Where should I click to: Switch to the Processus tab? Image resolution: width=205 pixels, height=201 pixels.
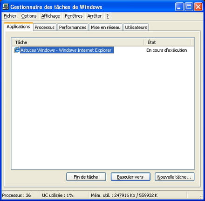pyautogui.click(x=45, y=28)
